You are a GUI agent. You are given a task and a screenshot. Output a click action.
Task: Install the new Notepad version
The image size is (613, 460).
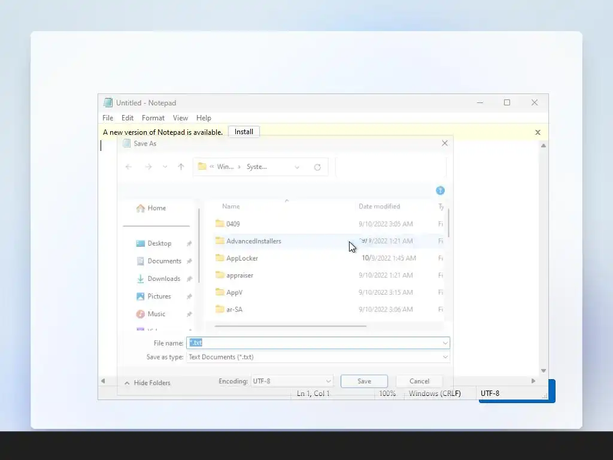pyautogui.click(x=244, y=132)
